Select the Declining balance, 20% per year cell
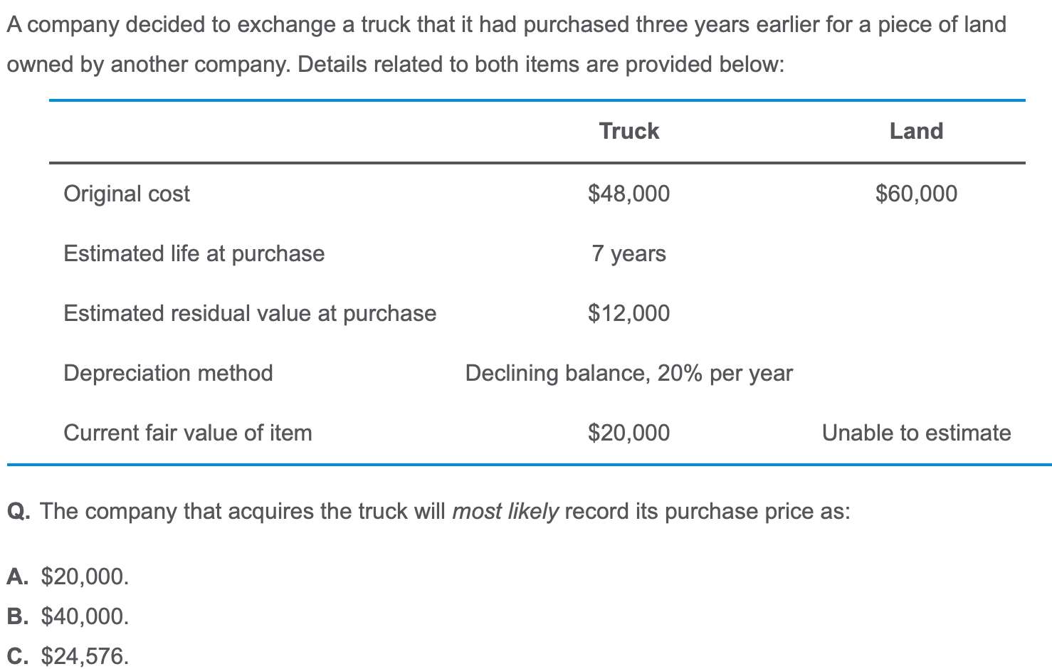 point(628,373)
